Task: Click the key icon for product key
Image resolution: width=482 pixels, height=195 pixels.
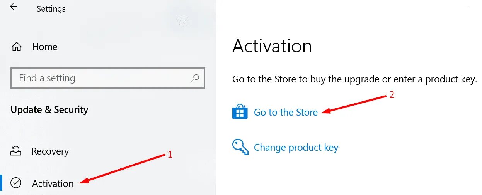Action: click(240, 147)
